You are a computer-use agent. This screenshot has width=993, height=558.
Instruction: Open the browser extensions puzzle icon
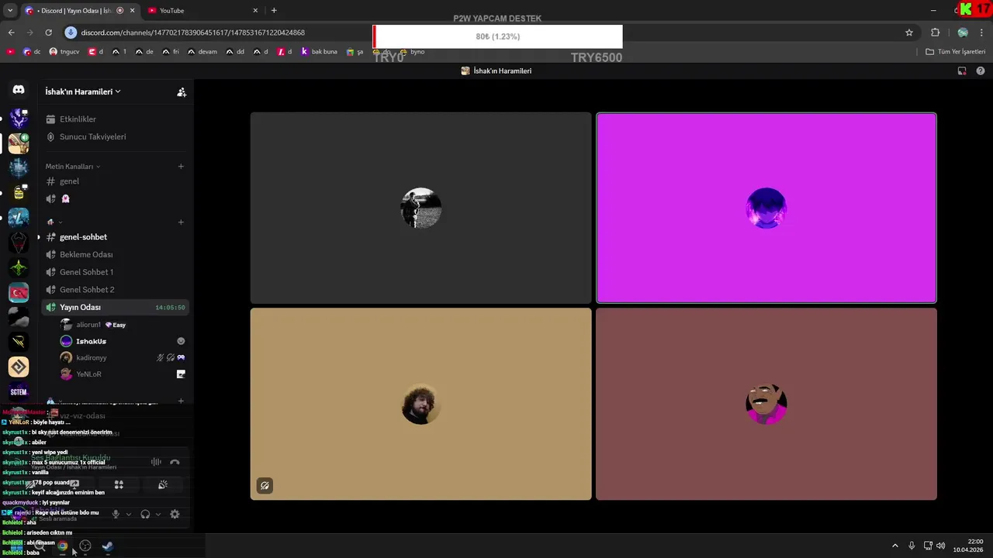(935, 33)
